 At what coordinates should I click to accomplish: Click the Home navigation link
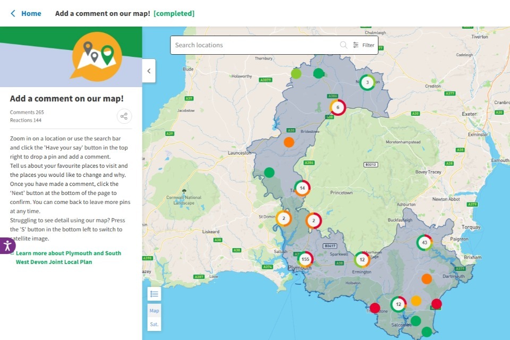pos(31,13)
